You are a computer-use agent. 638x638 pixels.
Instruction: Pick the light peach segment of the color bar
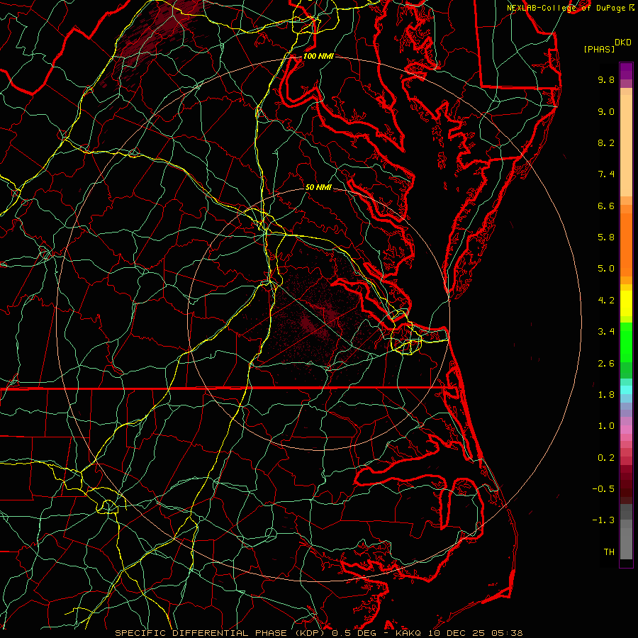coord(626,145)
